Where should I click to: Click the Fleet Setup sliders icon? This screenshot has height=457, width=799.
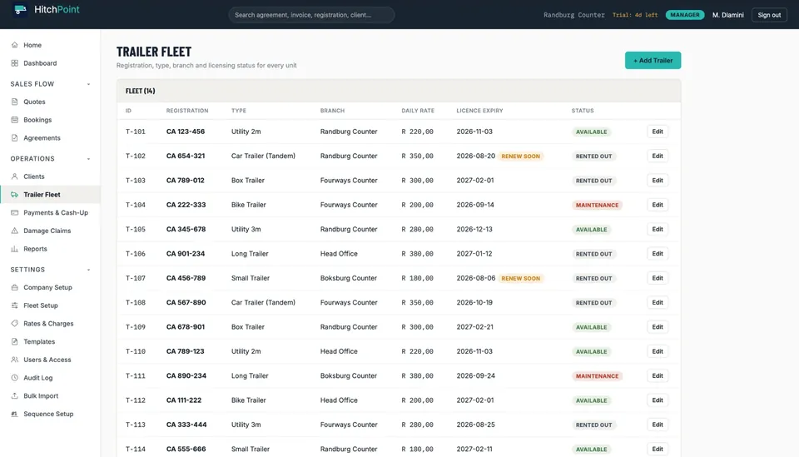point(14,305)
